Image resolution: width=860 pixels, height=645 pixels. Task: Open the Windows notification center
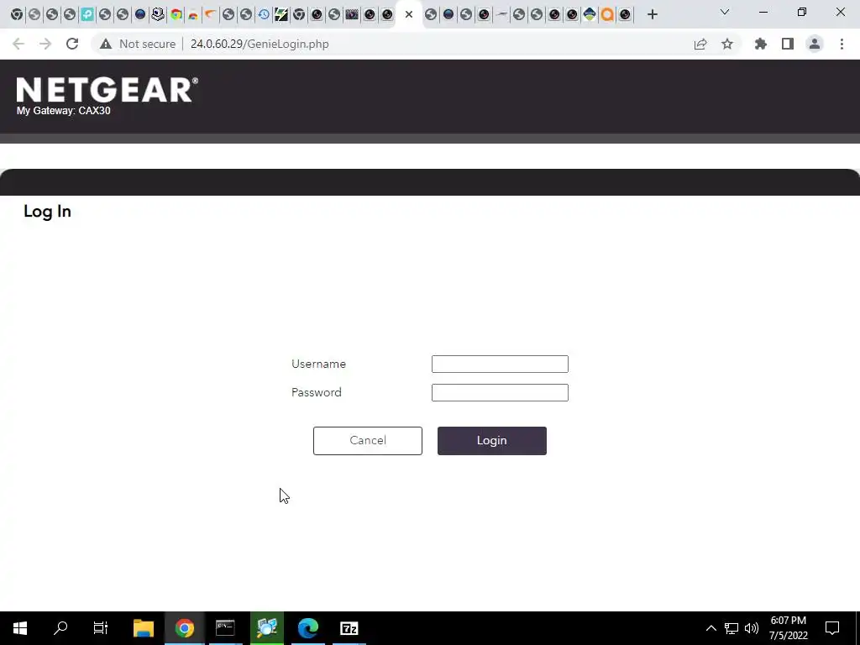[832, 628]
